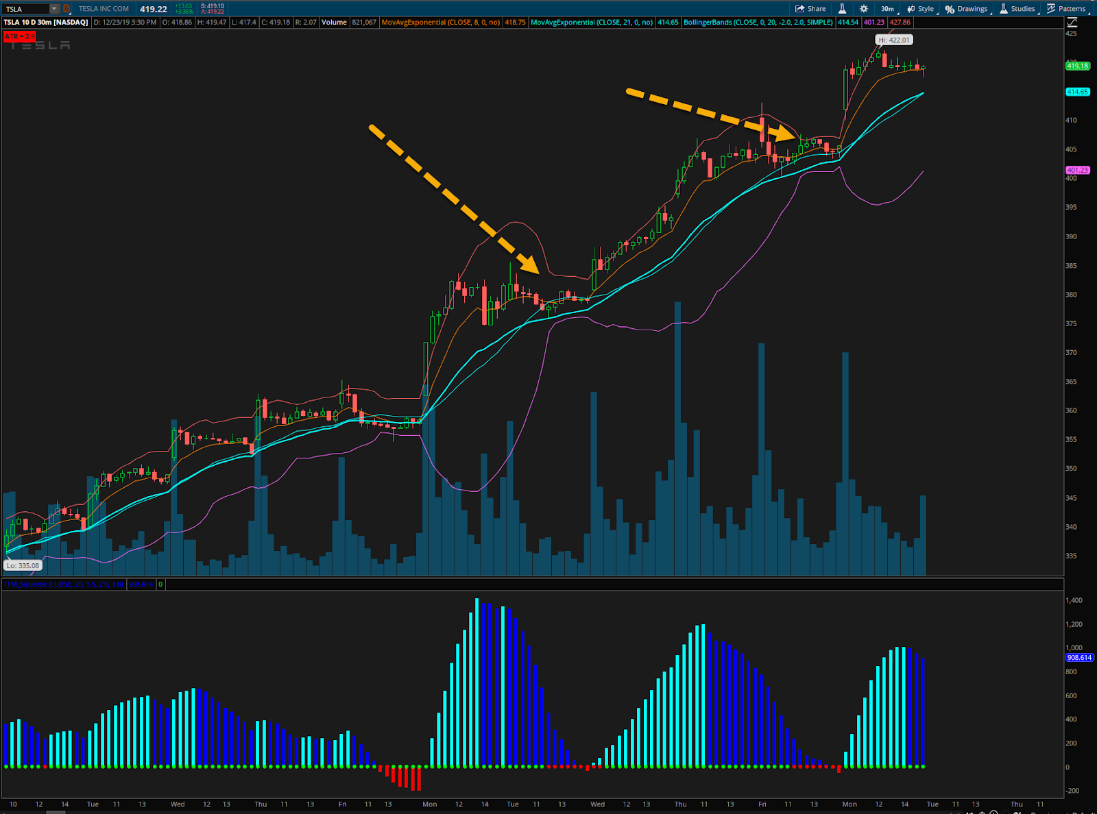This screenshot has height=814, width=1097.
Task: Click the TSLA 10 D 30m [NASDAQ] chart label
Action: click(x=46, y=23)
